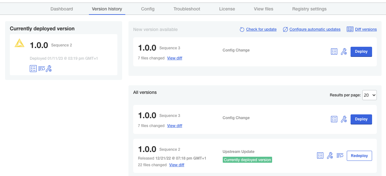
Task: View deploy logs icon beside the Redeploy button
Action: [340, 155]
